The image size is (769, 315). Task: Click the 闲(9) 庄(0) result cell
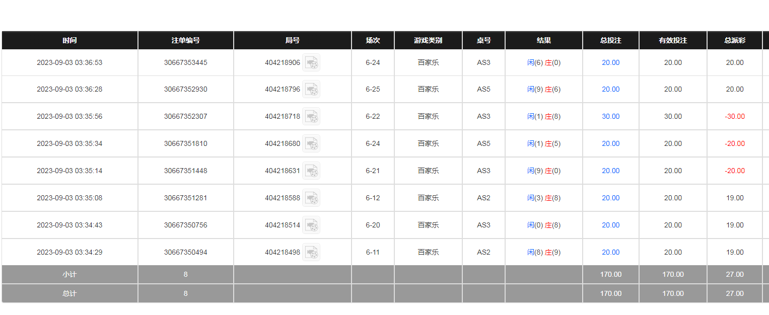point(543,171)
